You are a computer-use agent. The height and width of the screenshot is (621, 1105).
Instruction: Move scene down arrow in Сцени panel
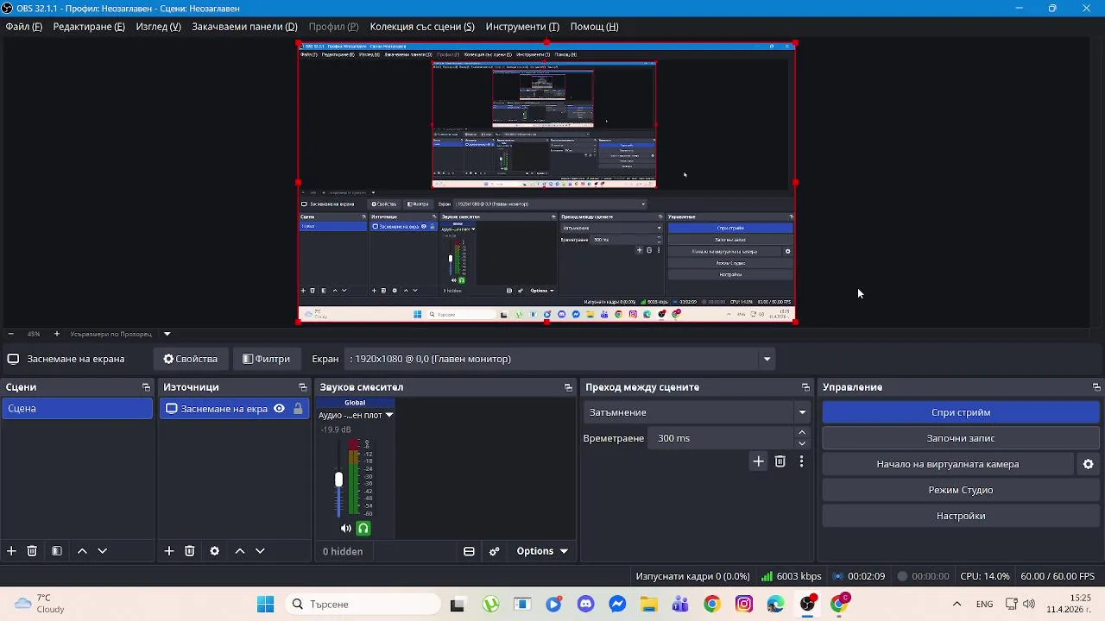[102, 551]
